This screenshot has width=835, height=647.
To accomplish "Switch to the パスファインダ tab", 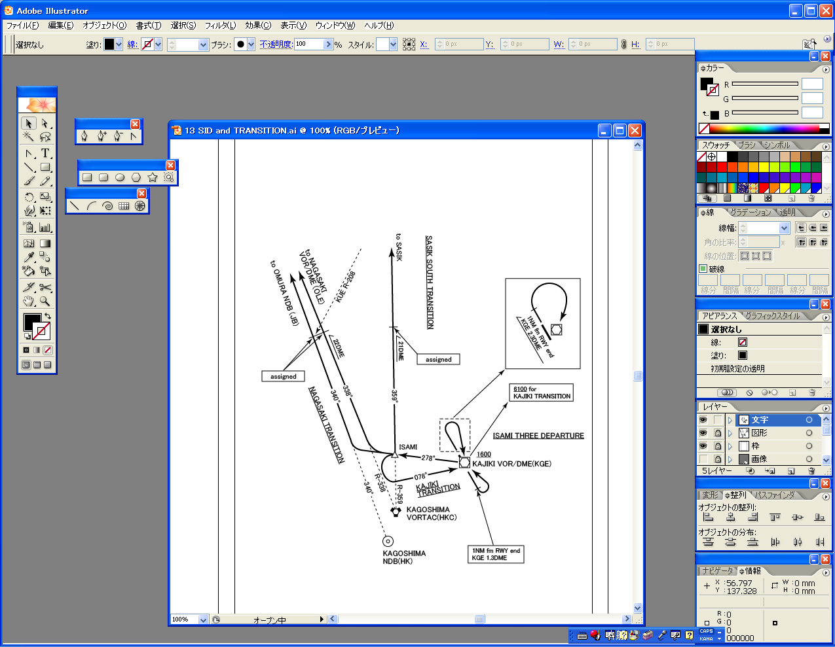I will [775, 495].
